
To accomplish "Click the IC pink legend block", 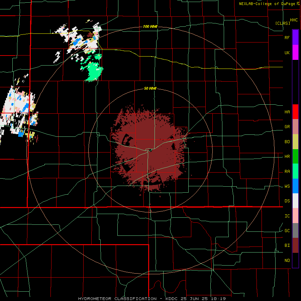I will point(295,216).
